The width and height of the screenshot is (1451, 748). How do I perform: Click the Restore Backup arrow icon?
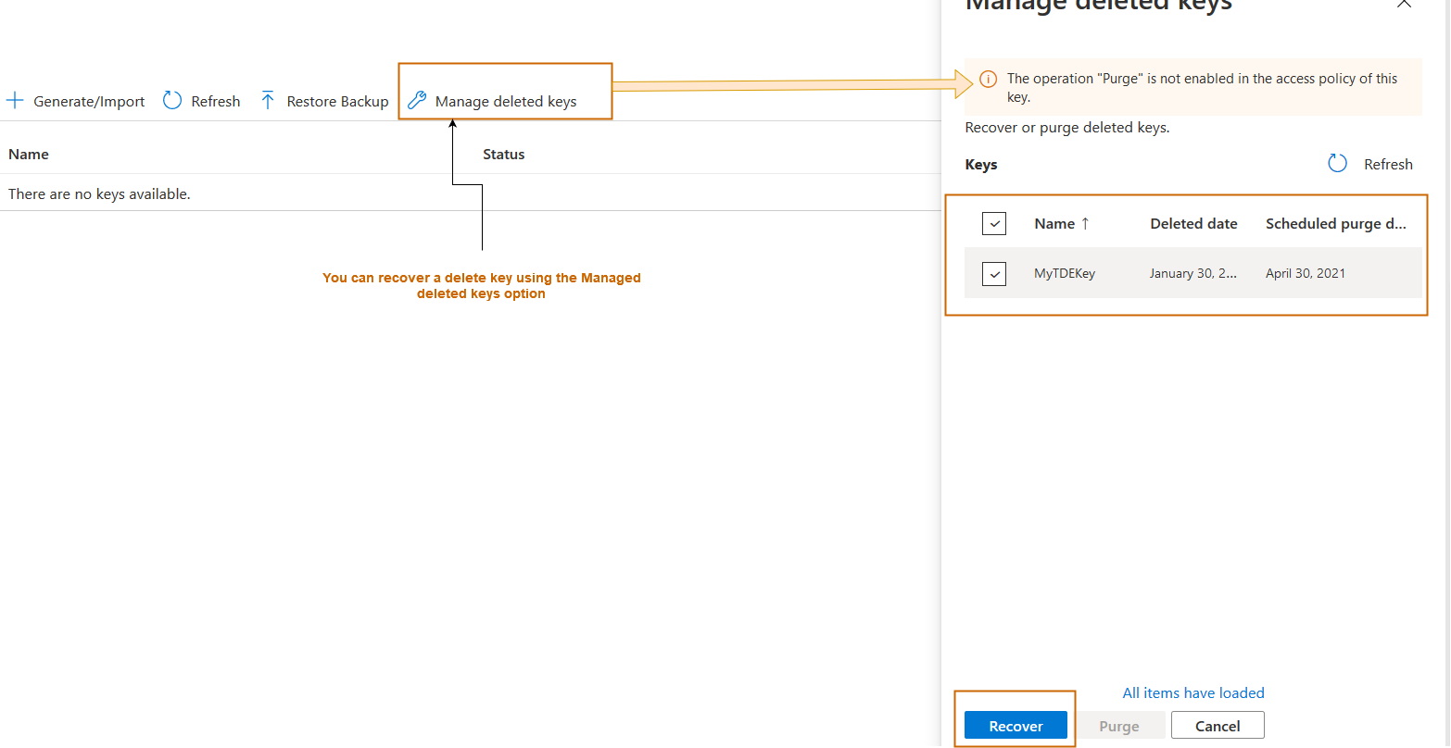268,101
